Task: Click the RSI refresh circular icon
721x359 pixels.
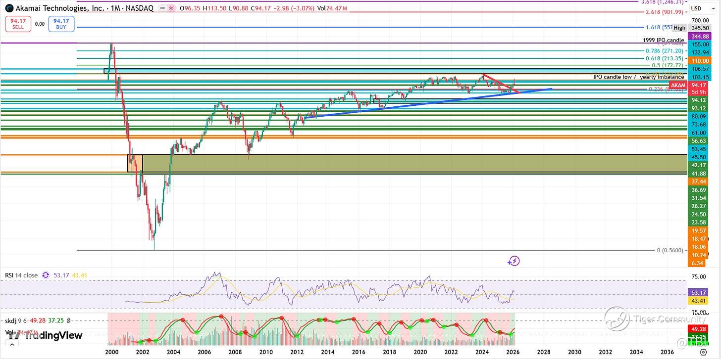Action: click(x=46, y=275)
